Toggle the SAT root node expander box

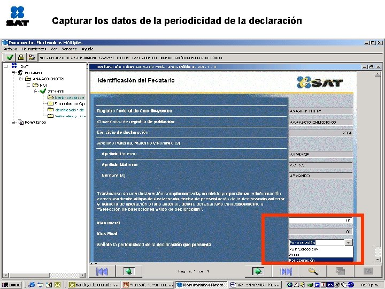click(x=6, y=66)
